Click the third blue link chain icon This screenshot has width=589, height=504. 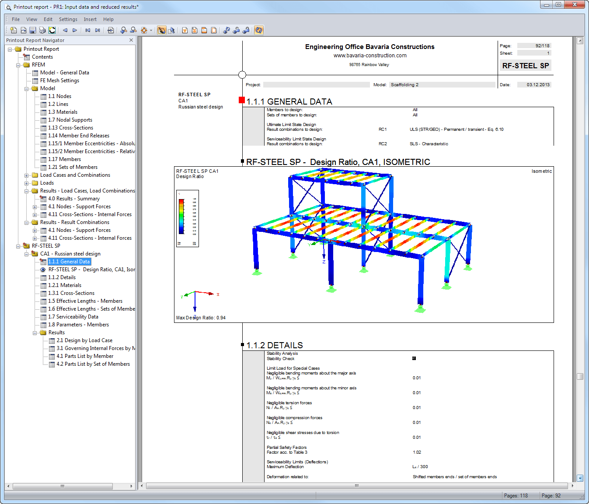(246, 30)
